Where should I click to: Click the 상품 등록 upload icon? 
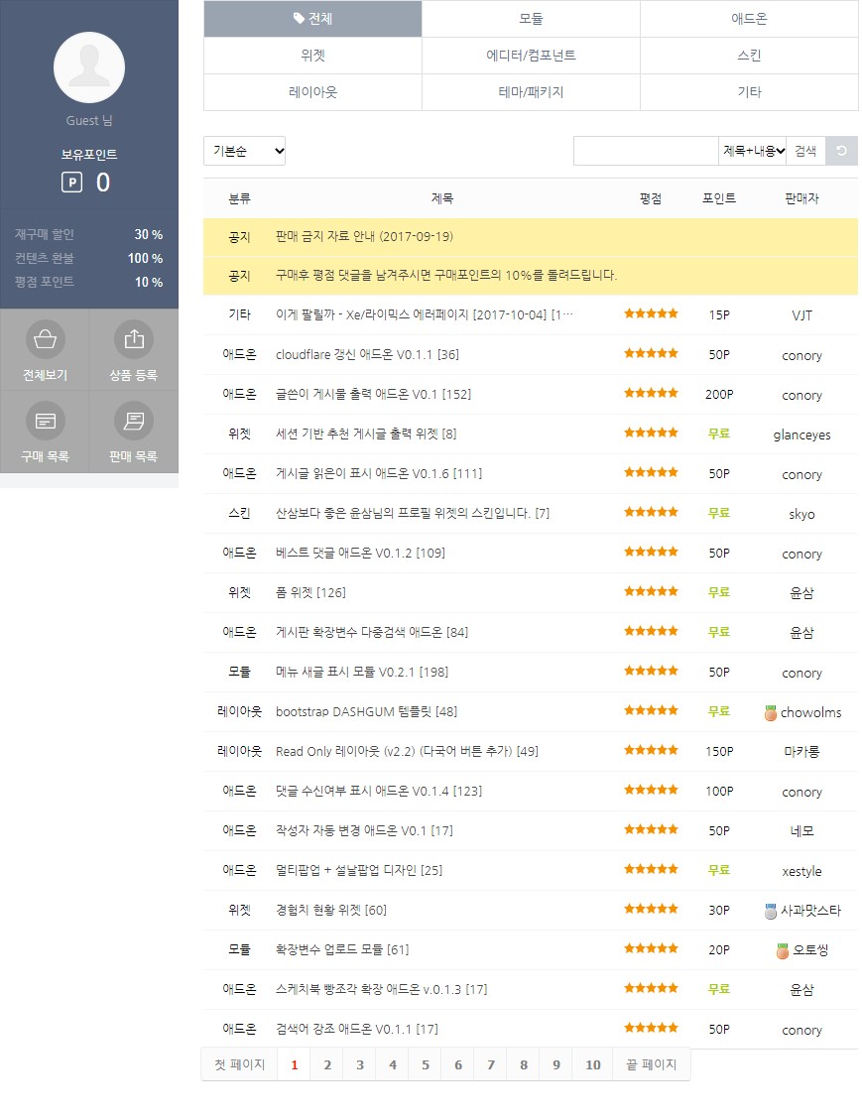[x=134, y=339]
